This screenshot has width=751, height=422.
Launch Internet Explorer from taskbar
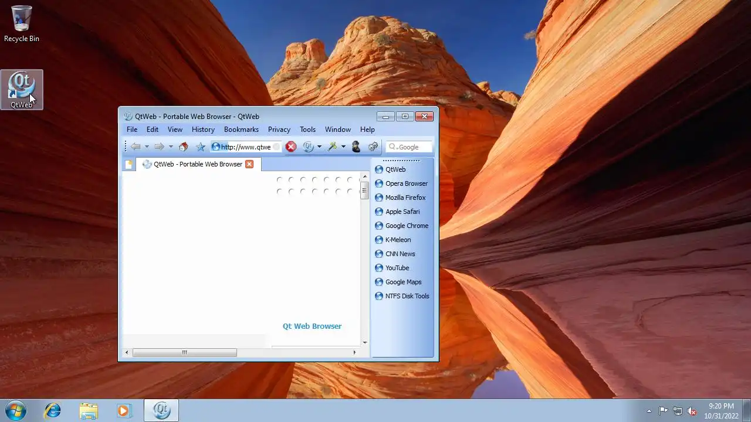click(53, 410)
